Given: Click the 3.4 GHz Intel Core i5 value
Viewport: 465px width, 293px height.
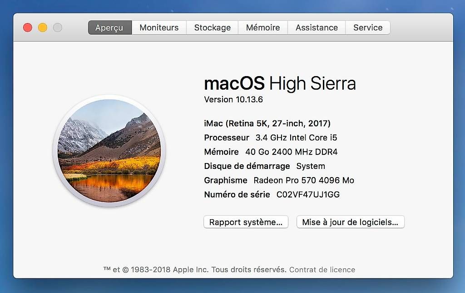Looking at the screenshot, I should 296,138.
